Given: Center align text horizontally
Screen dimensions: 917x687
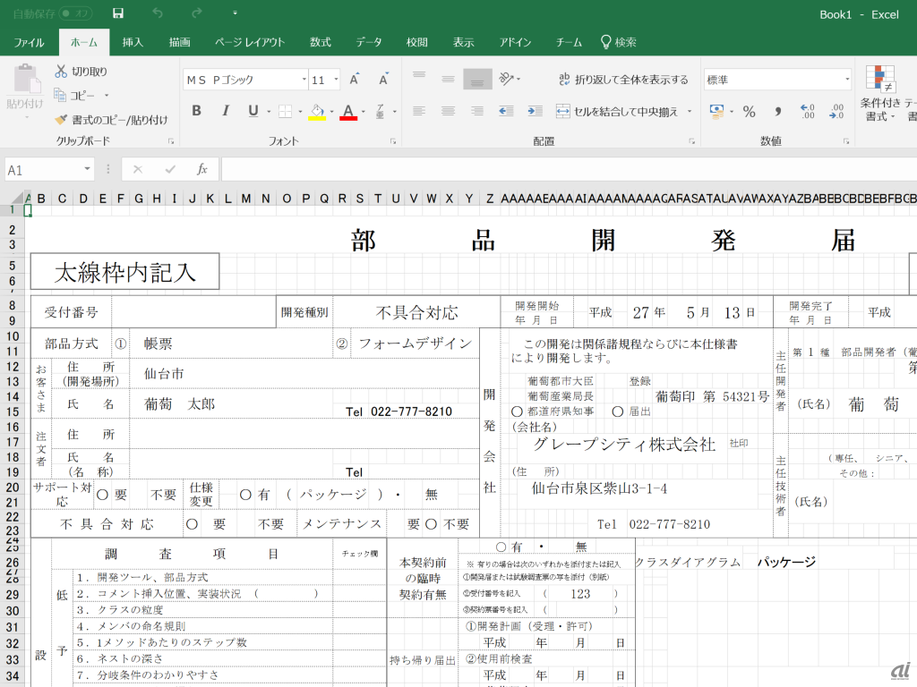Looking at the screenshot, I should 448,112.
